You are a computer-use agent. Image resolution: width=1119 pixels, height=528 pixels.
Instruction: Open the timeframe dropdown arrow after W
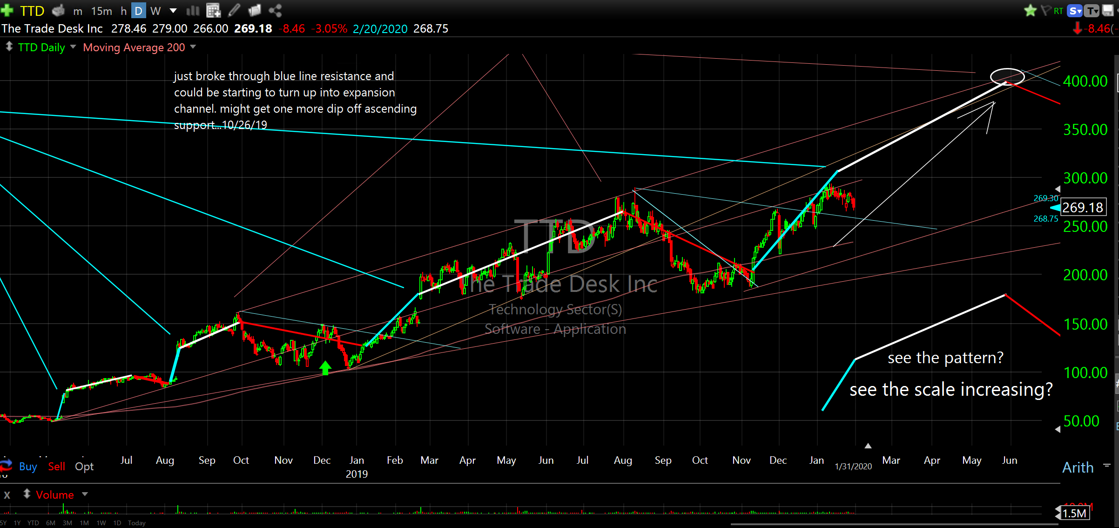point(173,10)
